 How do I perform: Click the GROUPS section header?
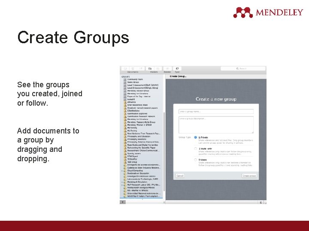[125, 77]
